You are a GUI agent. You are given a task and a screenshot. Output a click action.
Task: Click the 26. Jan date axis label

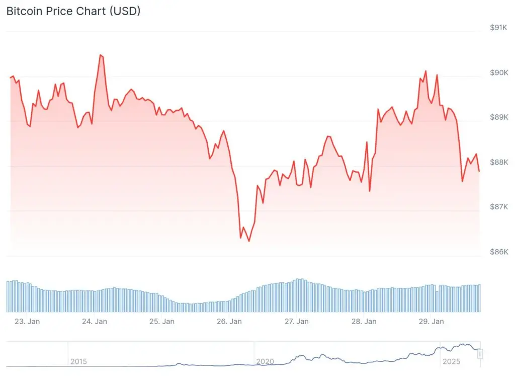coord(229,321)
